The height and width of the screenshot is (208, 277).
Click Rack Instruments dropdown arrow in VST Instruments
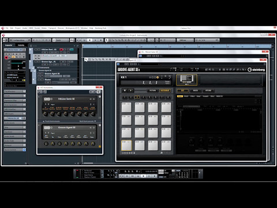(95, 121)
